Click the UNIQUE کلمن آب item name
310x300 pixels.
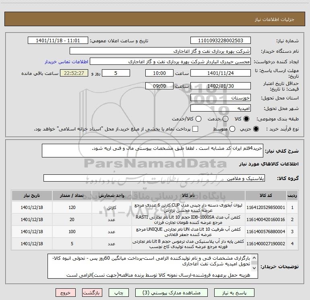click(188, 232)
